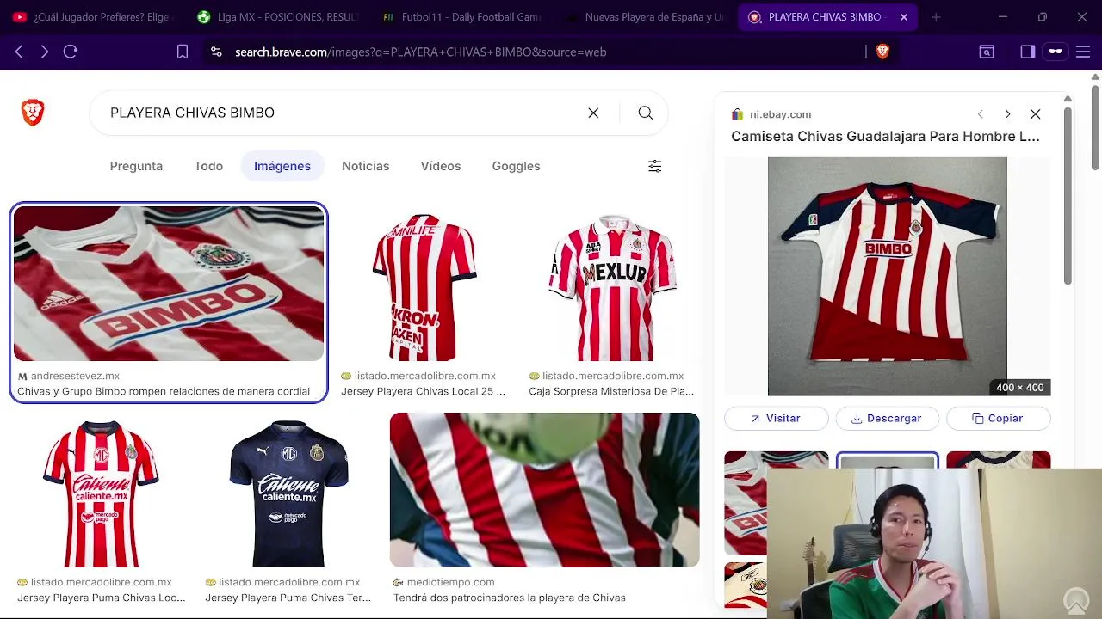Go back using the browser back arrow
This screenshot has height=619, width=1102.
point(19,52)
